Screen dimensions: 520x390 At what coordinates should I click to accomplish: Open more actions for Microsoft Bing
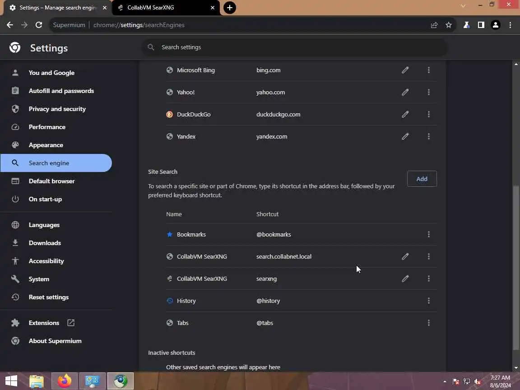point(428,70)
